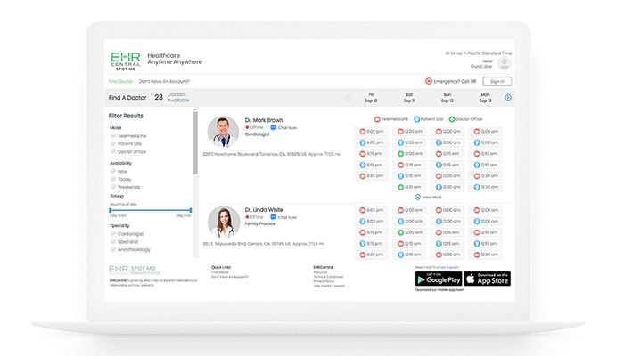Select the Fri Sep 10 date column
The height and width of the screenshot is (356, 624).
pyautogui.click(x=370, y=97)
